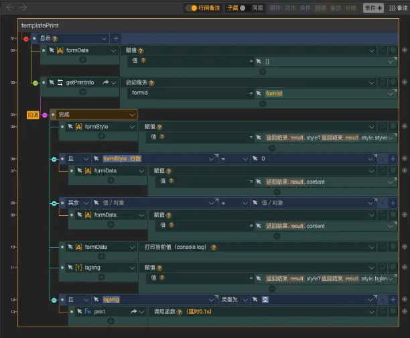Click the templatePrint title
This screenshot has width=410, height=338.
[x=40, y=25]
